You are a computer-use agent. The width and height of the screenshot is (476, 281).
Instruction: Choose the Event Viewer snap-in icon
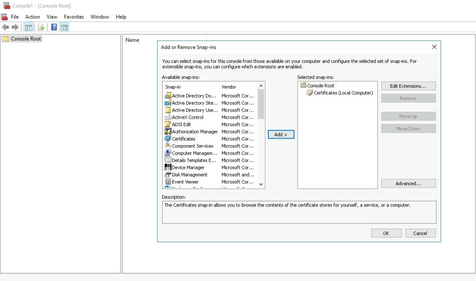point(168,182)
